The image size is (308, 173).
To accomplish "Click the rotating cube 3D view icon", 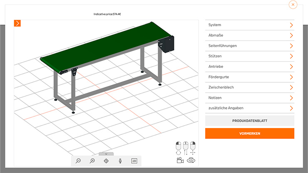I will click(x=191, y=160).
